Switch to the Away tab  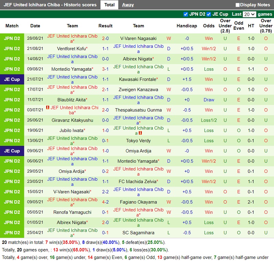click(128, 5)
